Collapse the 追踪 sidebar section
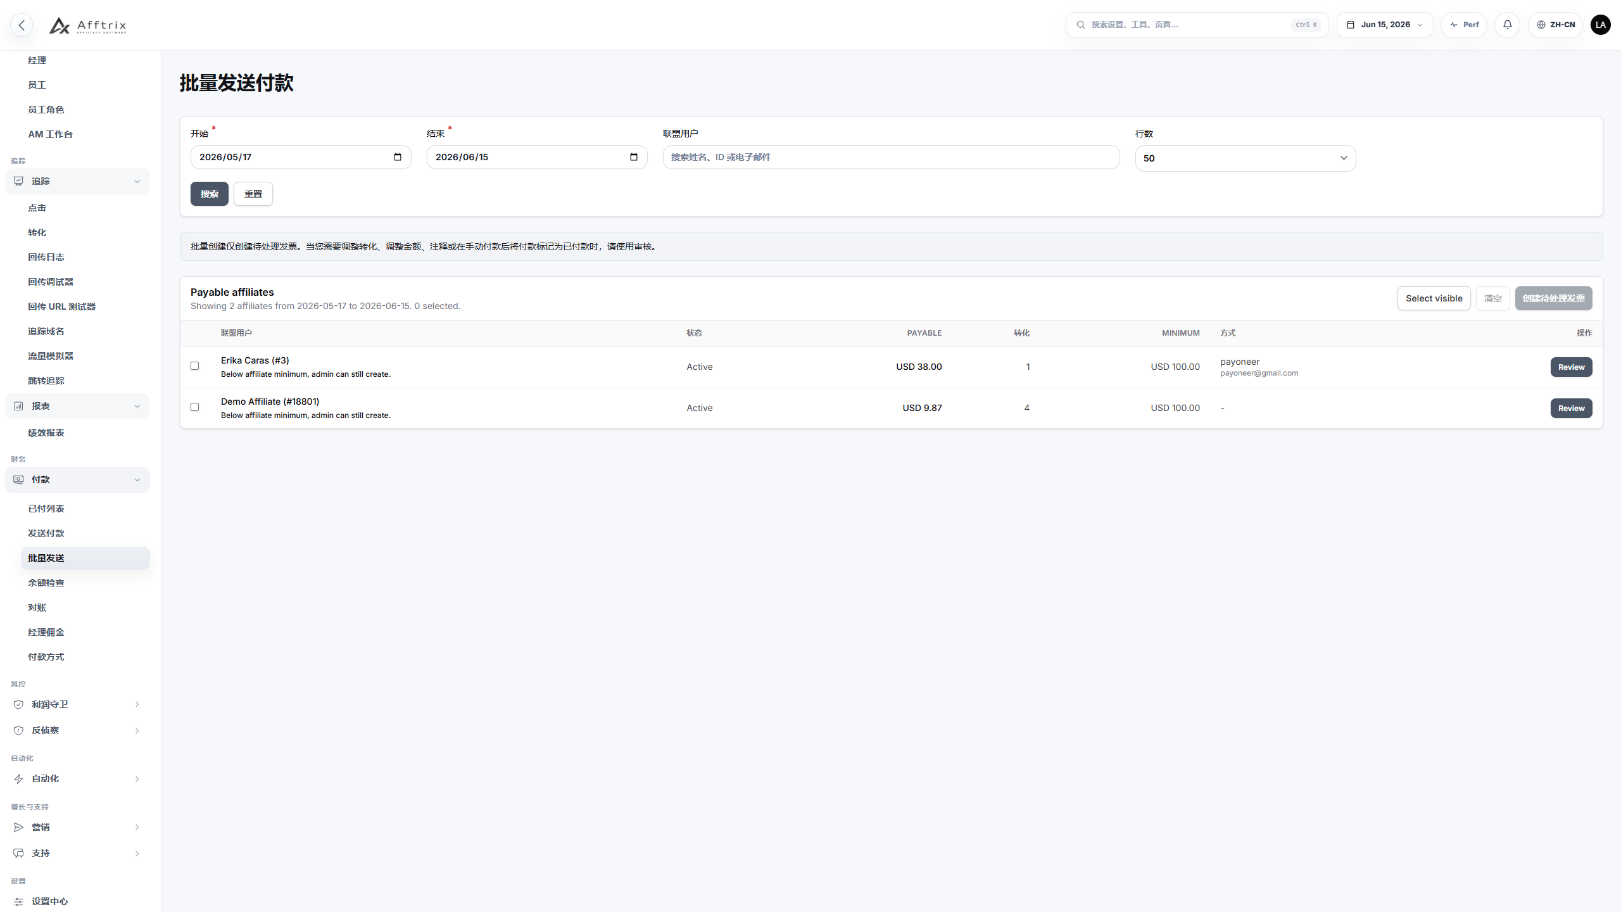1621x912 pixels. coord(137,182)
